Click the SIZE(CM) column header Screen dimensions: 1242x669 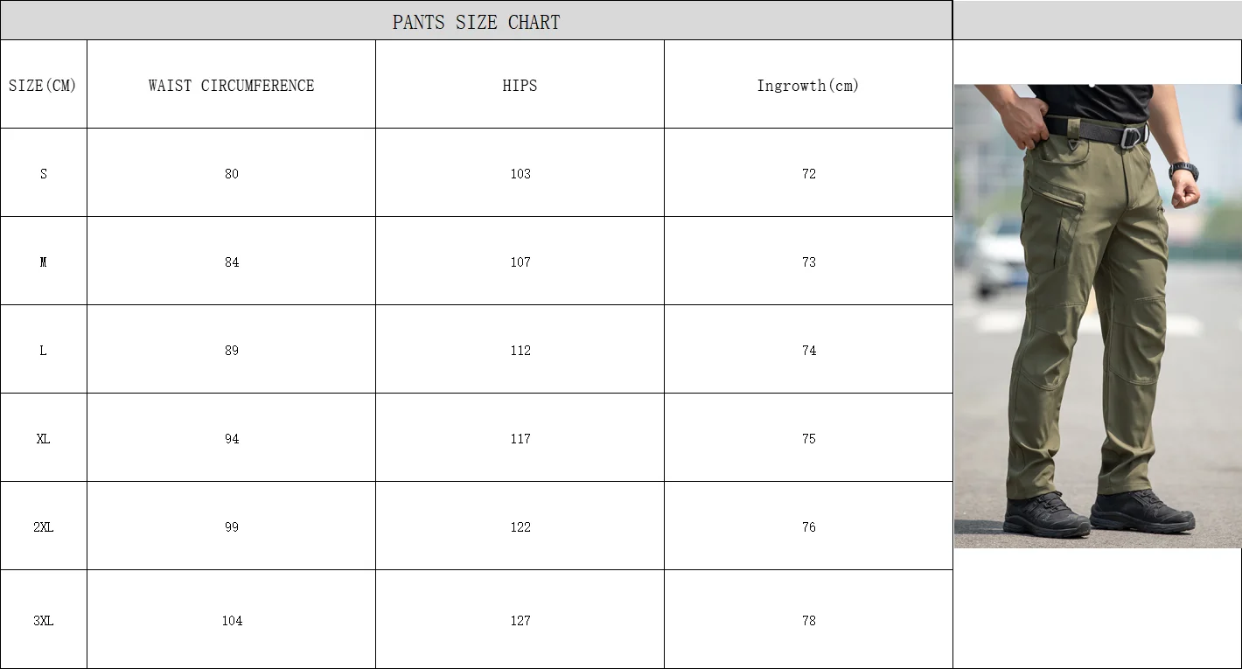43,86
